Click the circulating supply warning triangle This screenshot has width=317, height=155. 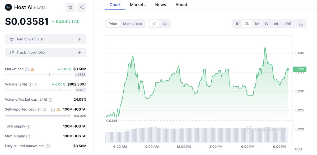58,109
